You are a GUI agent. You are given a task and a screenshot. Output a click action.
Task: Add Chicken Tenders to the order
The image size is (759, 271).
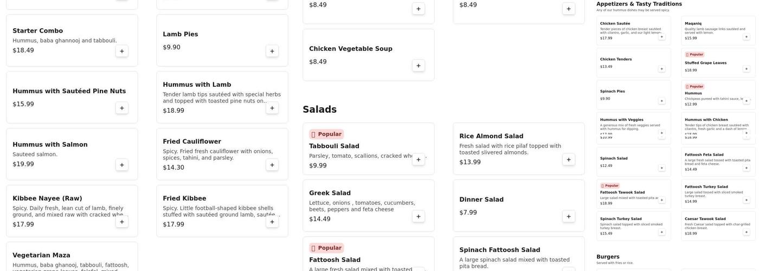661,69
